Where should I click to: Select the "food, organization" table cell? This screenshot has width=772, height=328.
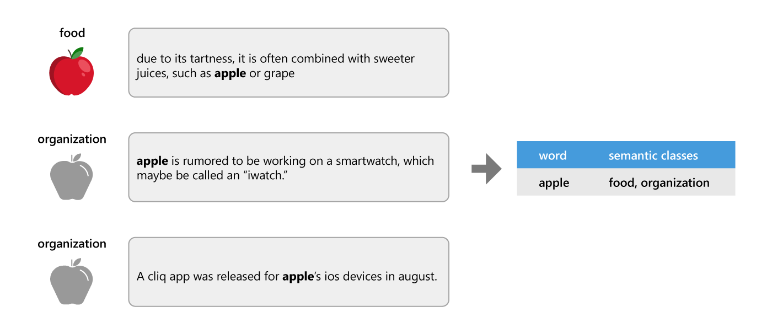[659, 182]
